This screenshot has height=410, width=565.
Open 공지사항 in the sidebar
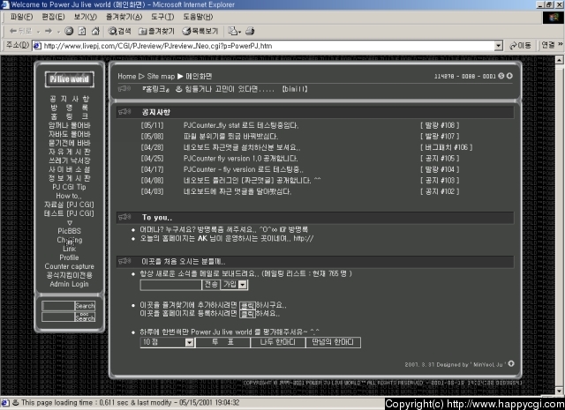click(69, 99)
